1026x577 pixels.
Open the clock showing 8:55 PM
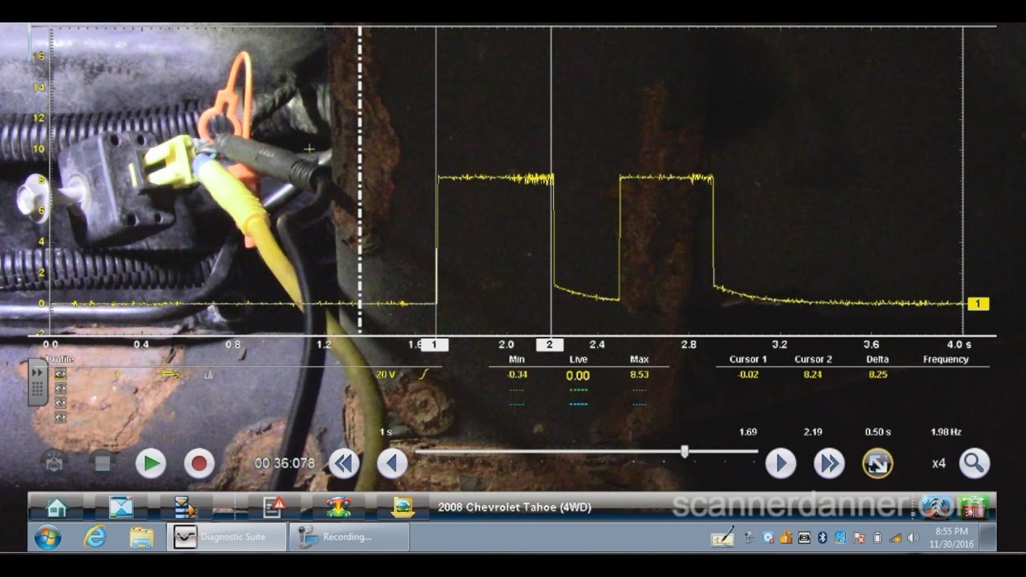pos(951,537)
